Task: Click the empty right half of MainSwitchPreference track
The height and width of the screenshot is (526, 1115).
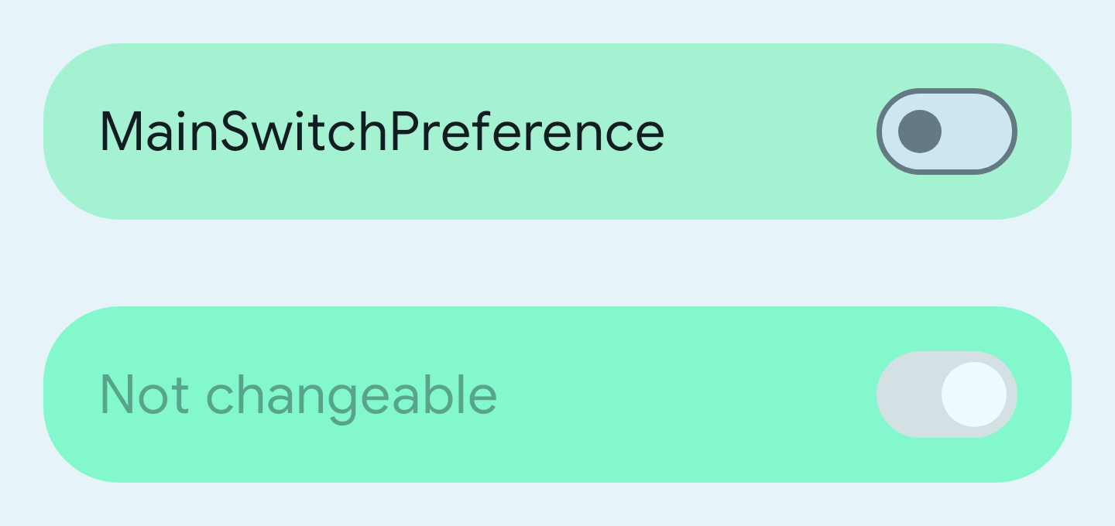Action: click(979, 131)
